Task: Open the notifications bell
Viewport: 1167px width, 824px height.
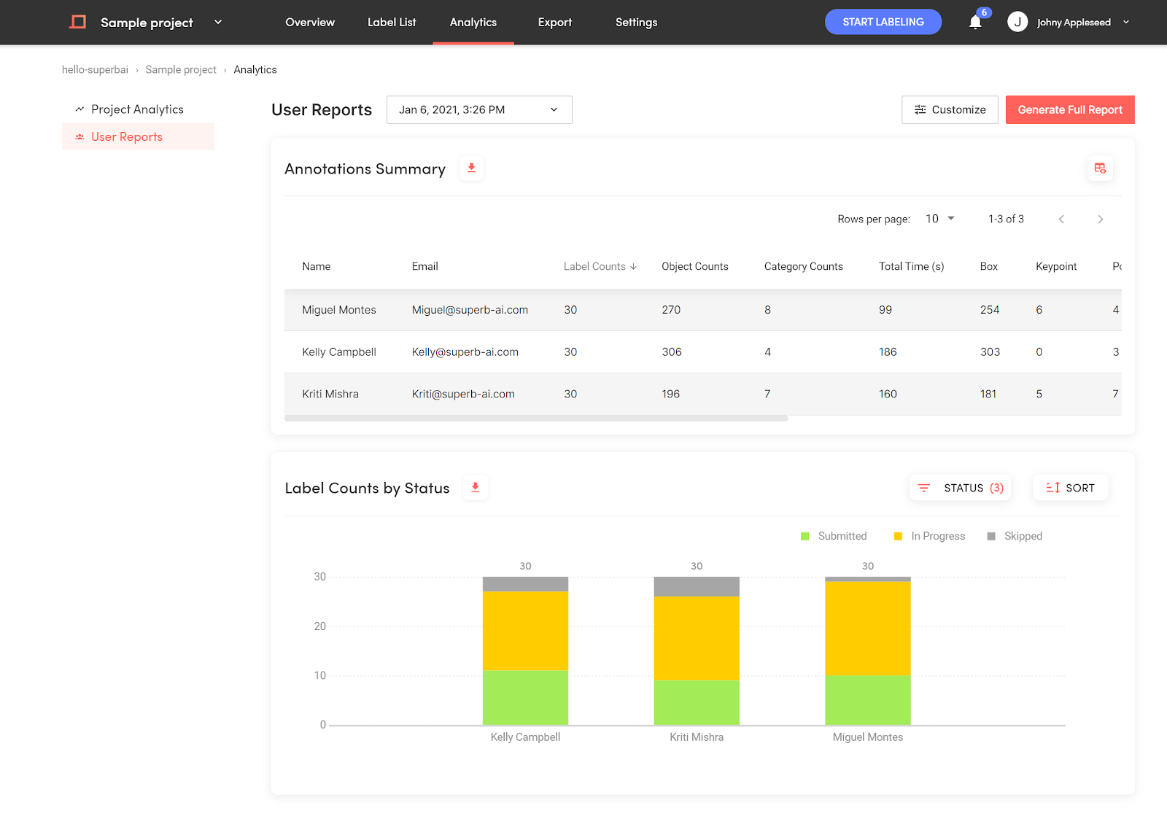Action: coord(975,23)
